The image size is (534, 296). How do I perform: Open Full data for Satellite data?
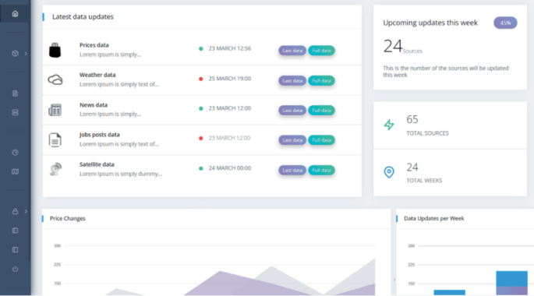(x=321, y=170)
